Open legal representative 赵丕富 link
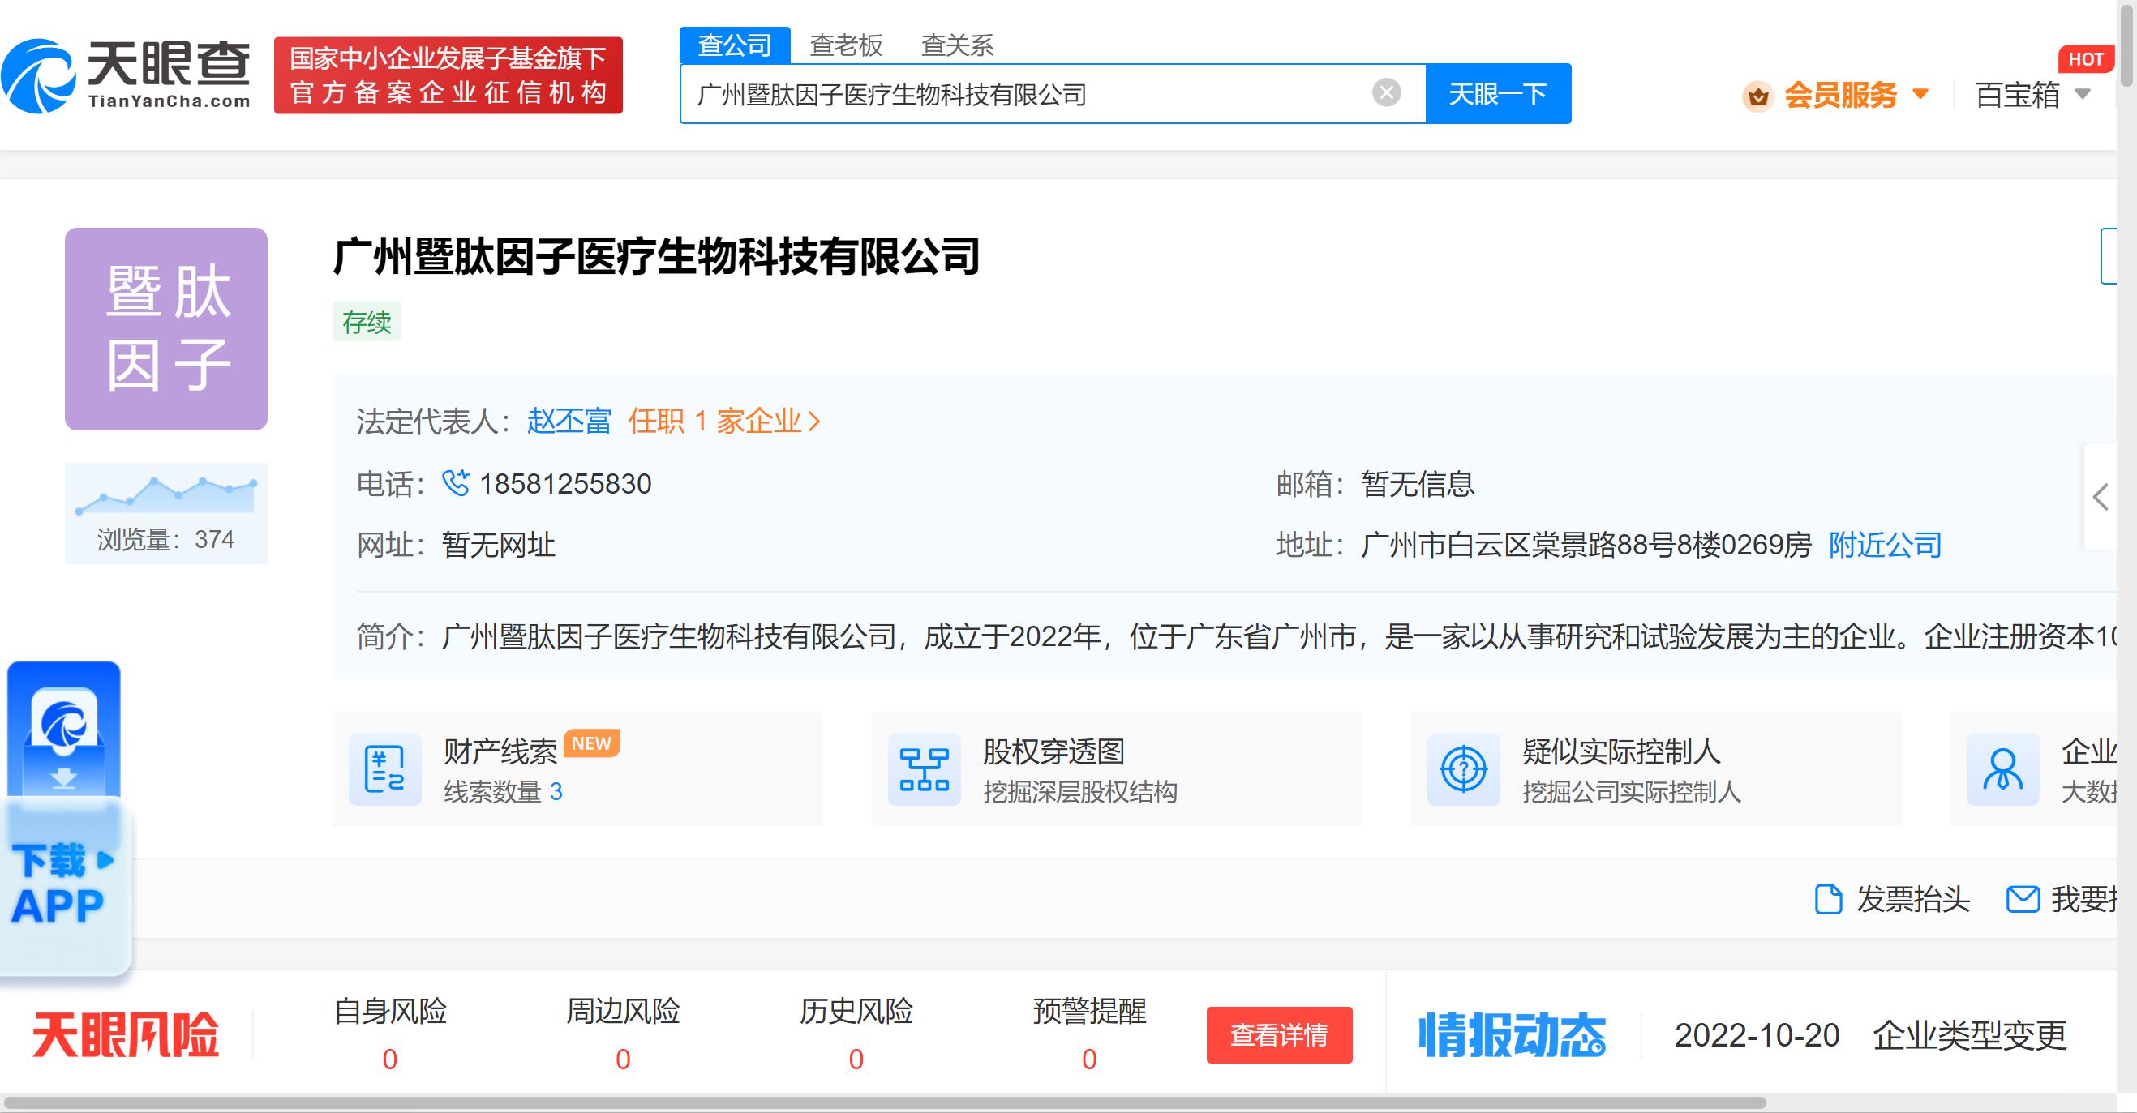The image size is (2137, 1113). 569,422
